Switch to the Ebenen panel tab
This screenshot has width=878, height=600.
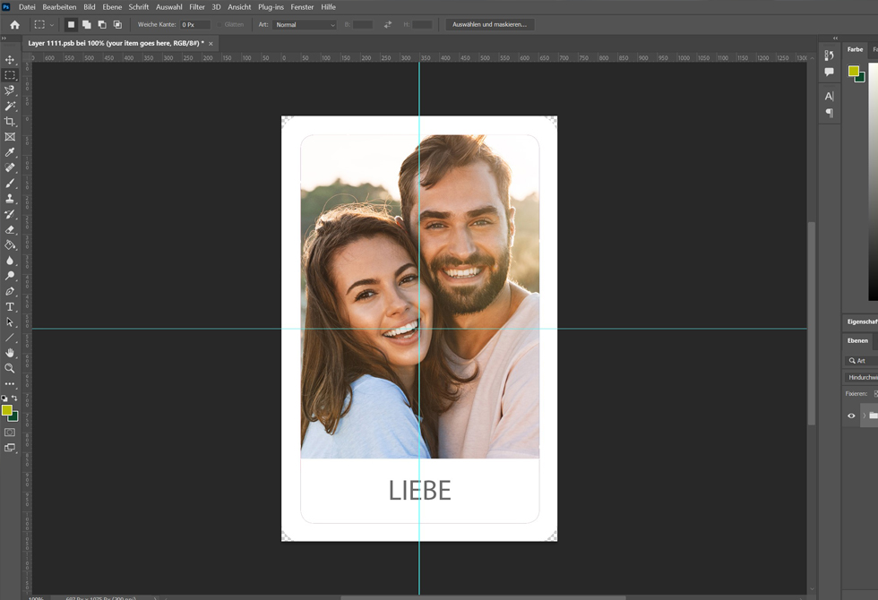(x=857, y=341)
